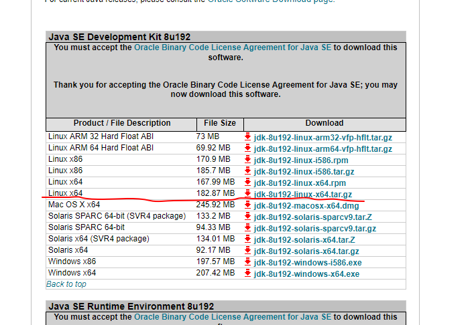The image size is (472, 325).
Task: Click download arrow icon for jdk-8u192-linux-x64.tar.gz
Action: [247, 194]
